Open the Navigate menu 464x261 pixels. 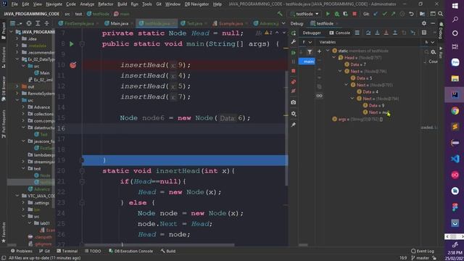pos(54,4)
